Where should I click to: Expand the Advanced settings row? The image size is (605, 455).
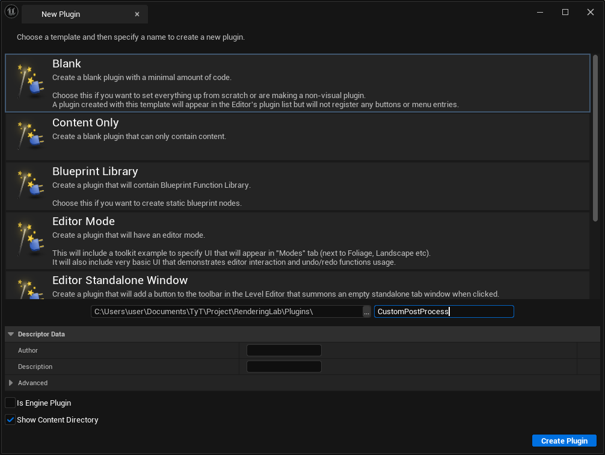(x=11, y=383)
